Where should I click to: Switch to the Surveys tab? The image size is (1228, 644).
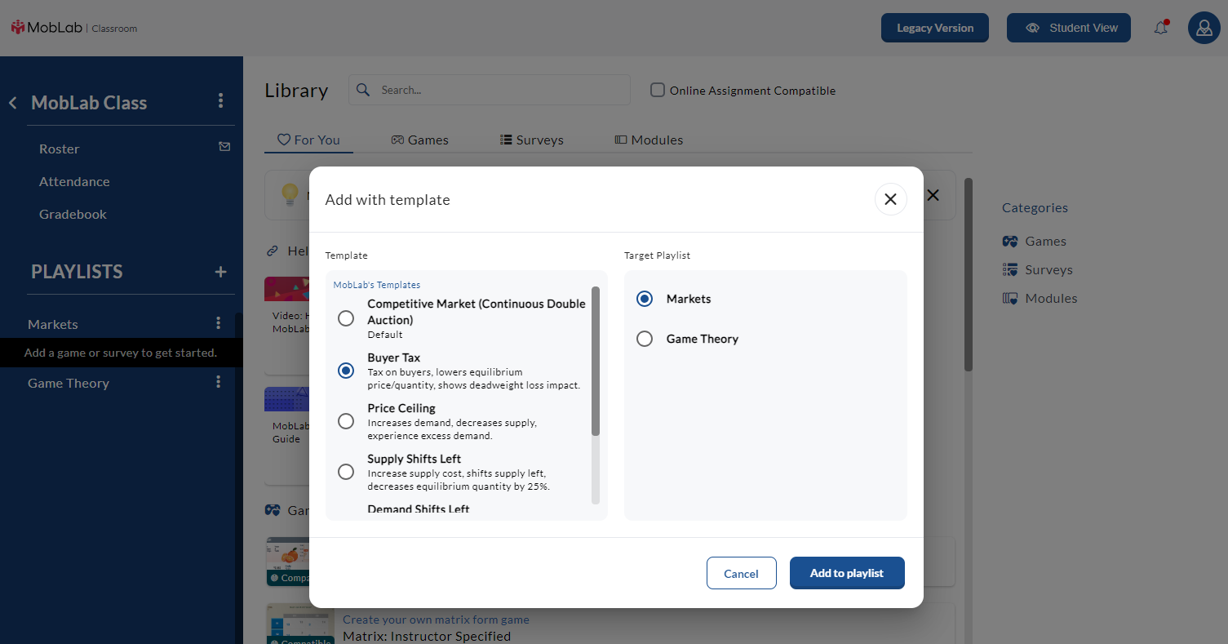pos(532,140)
